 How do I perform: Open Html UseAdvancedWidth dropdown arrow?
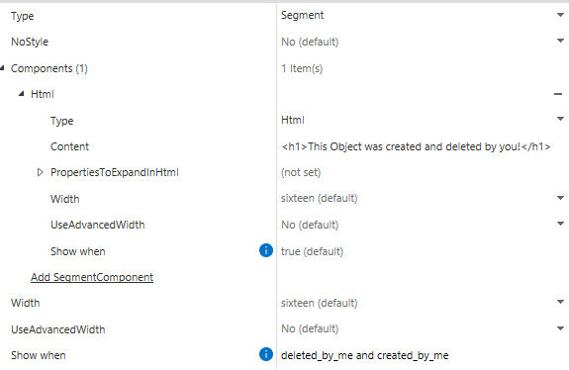click(560, 224)
